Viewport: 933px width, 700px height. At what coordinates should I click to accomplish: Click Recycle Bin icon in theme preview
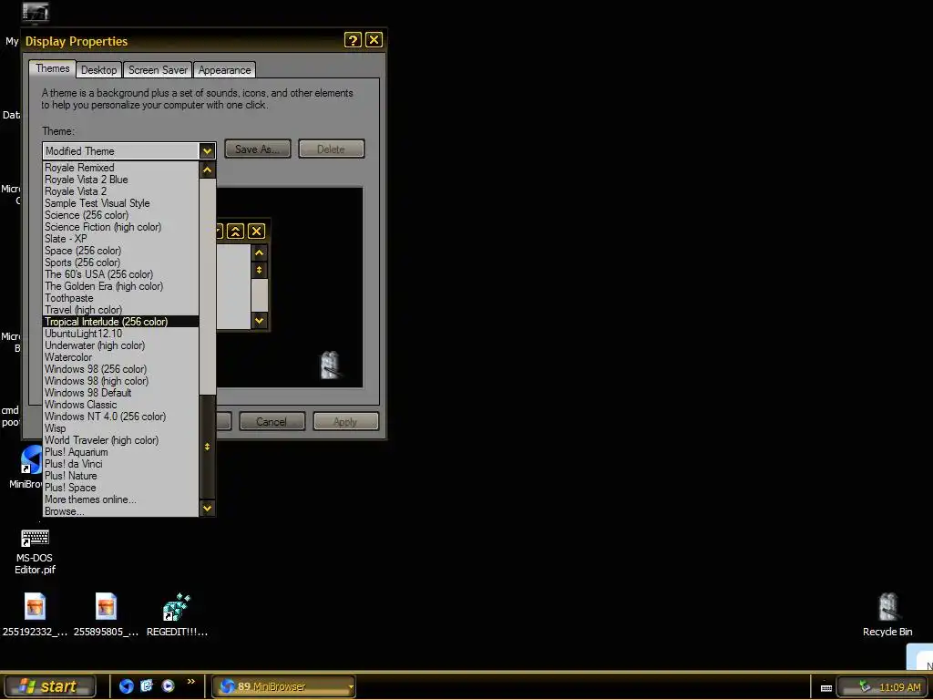pyautogui.click(x=330, y=365)
